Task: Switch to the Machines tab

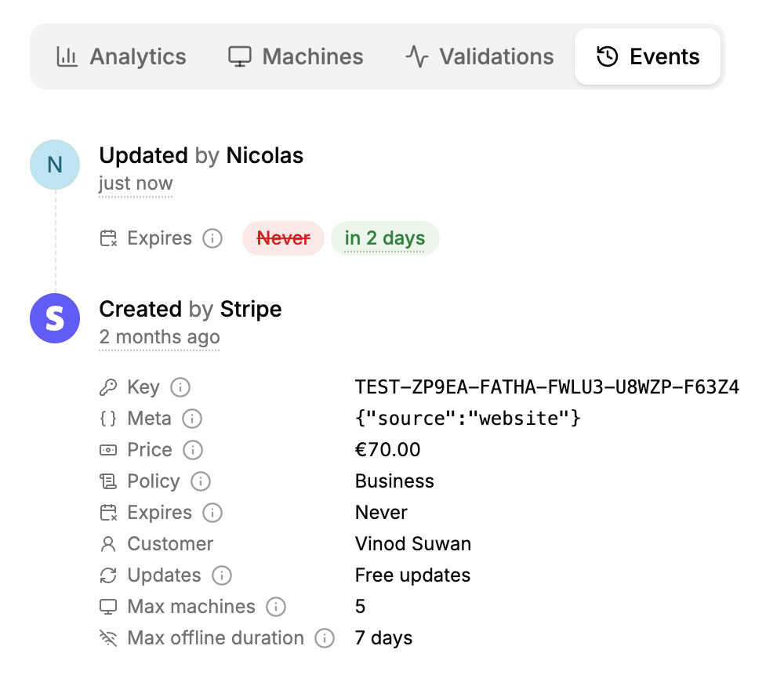Action: [x=296, y=56]
